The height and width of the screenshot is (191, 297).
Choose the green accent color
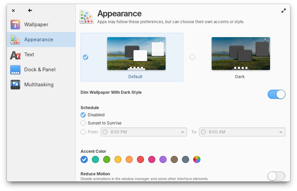(107, 159)
